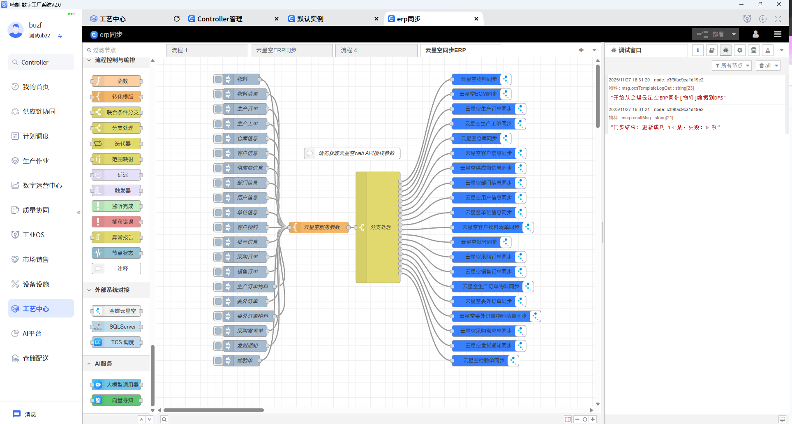
Task: Trigger the 物料 inject node button
Action: tap(218, 79)
